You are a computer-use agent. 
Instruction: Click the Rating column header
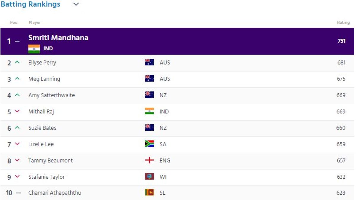point(343,23)
